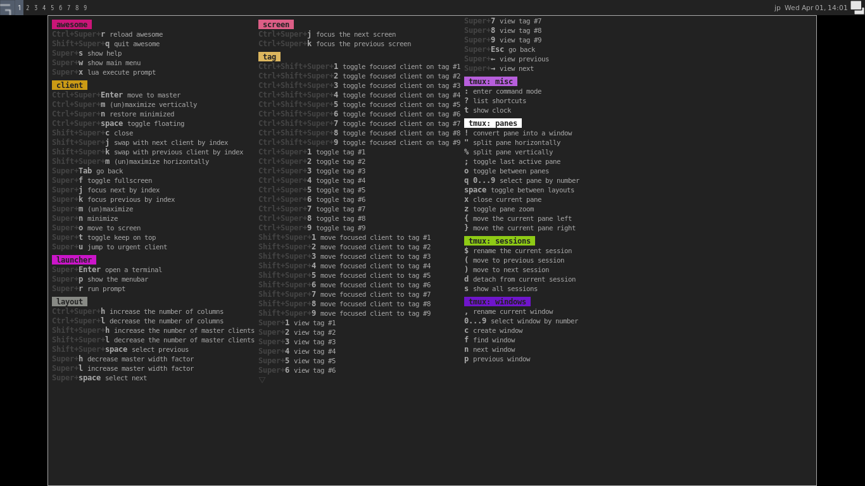Screen dimensions: 865x486
Task: Click the floating layout indicator icon
Action: click(x=857, y=8)
